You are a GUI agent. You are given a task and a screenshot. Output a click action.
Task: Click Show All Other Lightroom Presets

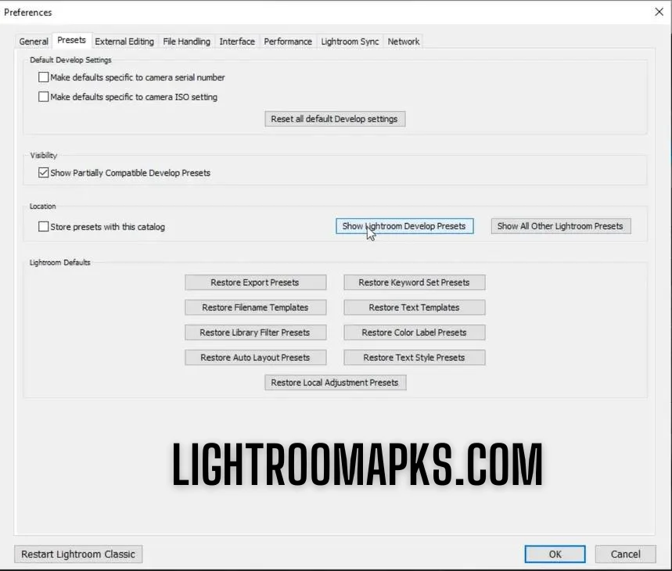pyautogui.click(x=561, y=226)
